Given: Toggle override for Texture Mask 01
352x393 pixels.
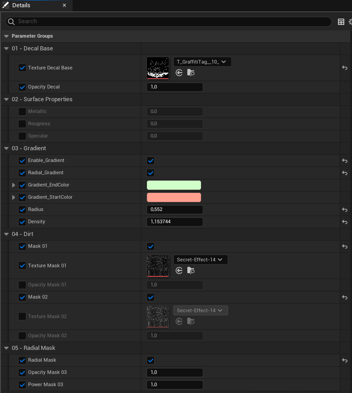Looking at the screenshot, I should 22,265.
